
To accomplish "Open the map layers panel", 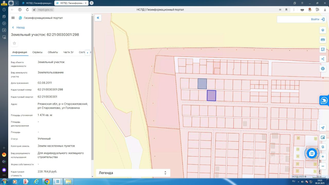I will pyautogui.click(x=323, y=30).
